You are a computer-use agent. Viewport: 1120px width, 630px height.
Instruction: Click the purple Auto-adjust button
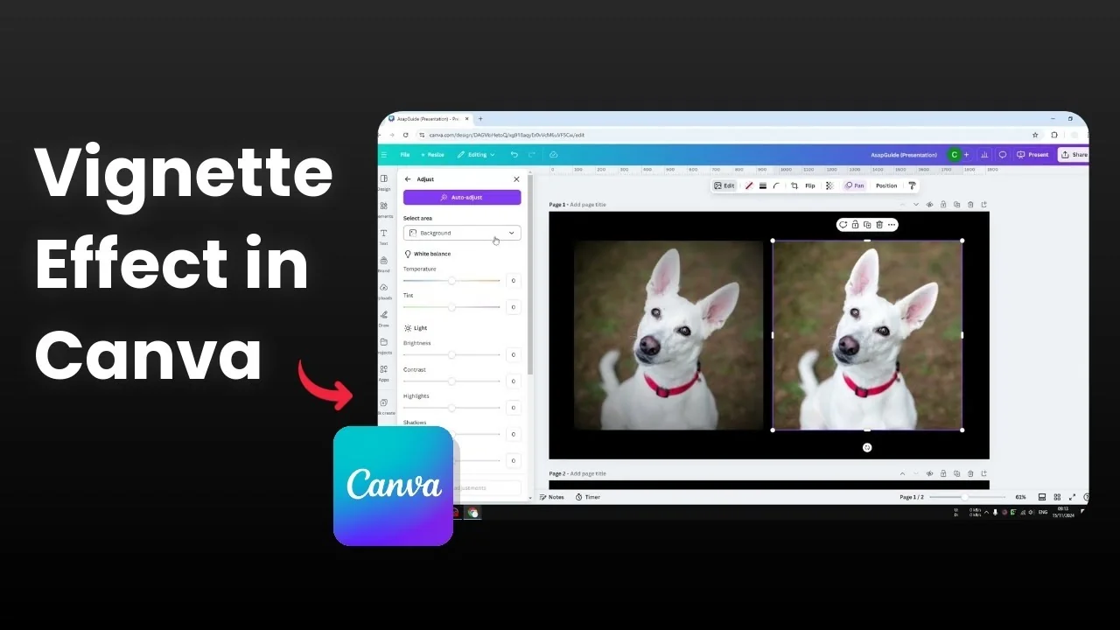(462, 198)
